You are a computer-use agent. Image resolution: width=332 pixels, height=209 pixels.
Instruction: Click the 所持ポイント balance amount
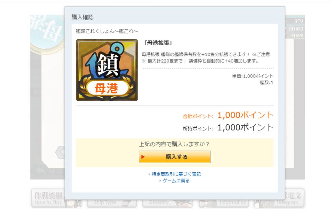246,127
